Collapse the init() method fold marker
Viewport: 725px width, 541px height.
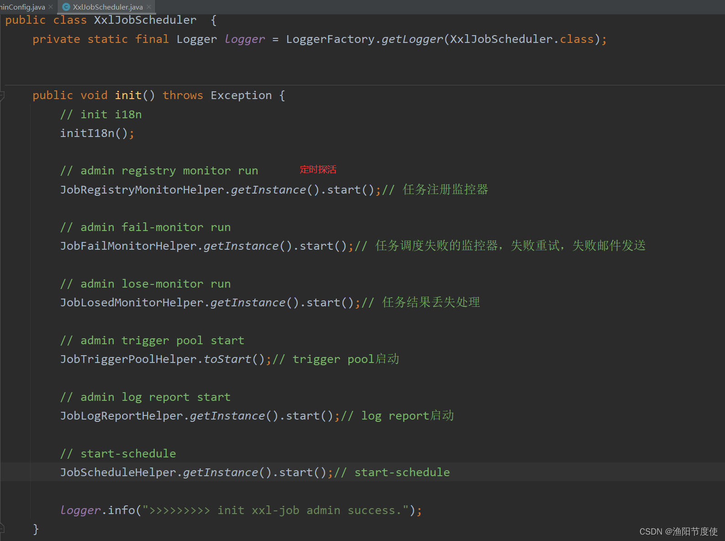pos(2,95)
